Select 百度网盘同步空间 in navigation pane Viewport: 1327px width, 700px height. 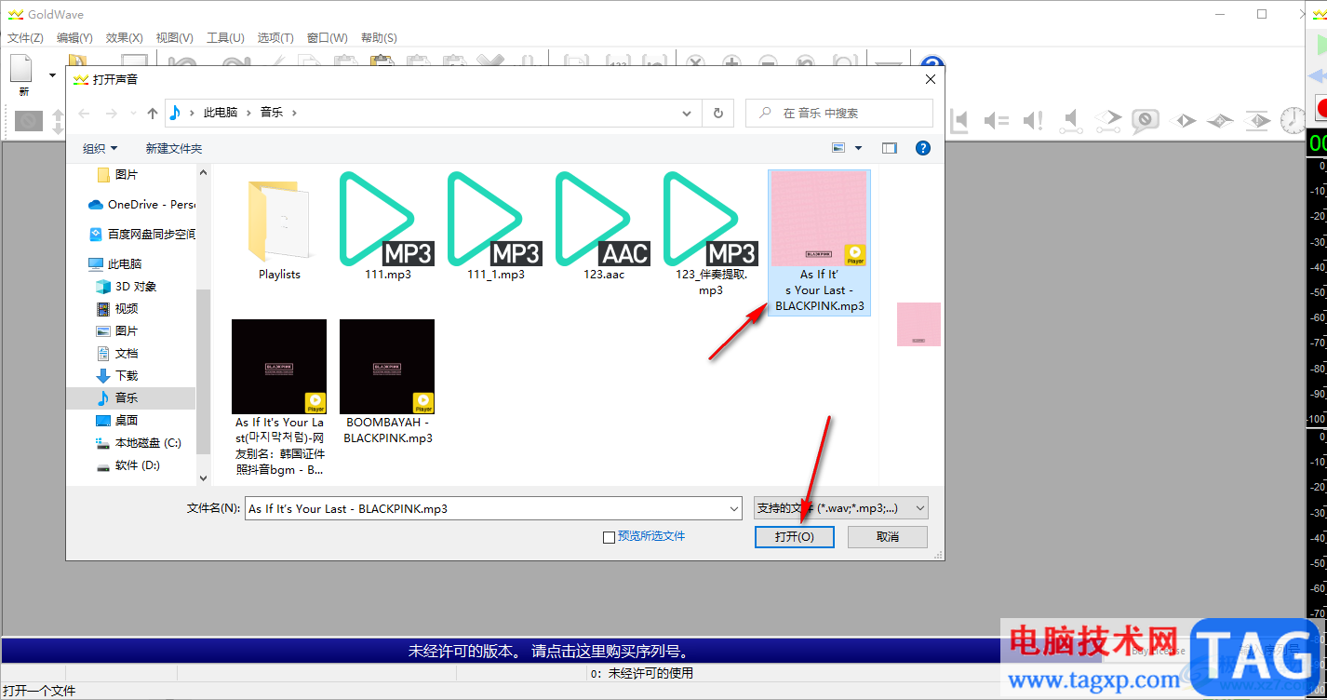(142, 235)
